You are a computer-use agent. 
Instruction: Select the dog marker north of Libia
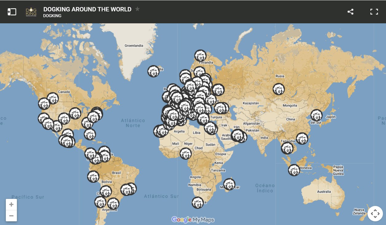click(x=203, y=118)
